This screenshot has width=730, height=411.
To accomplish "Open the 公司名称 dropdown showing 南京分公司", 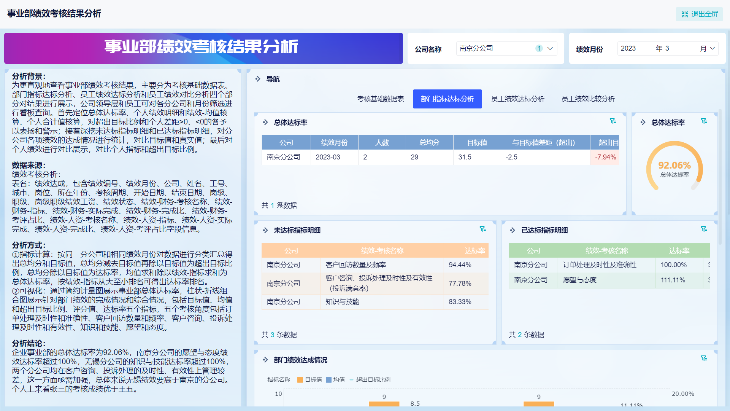I will (506, 48).
